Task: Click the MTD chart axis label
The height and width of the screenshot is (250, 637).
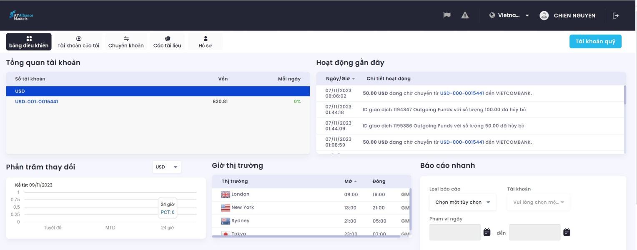Action: click(x=110, y=228)
